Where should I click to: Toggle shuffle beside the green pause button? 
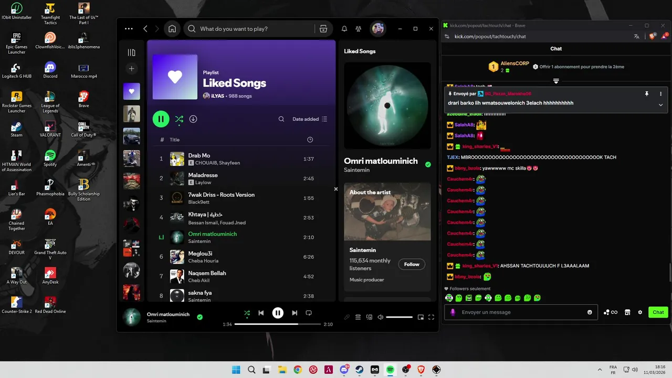(179, 119)
